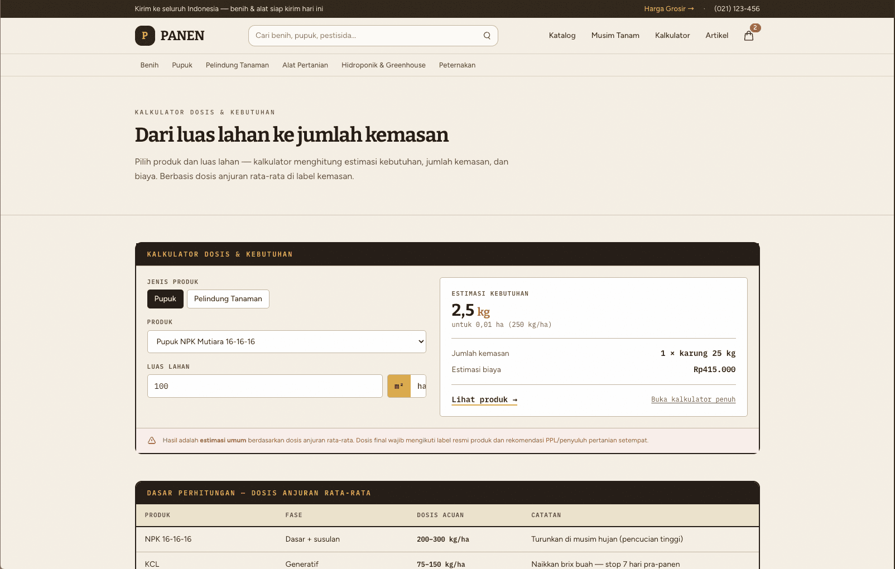This screenshot has height=569, width=895.
Task: Click the warning triangle icon in disclaimer
Action: (x=152, y=441)
